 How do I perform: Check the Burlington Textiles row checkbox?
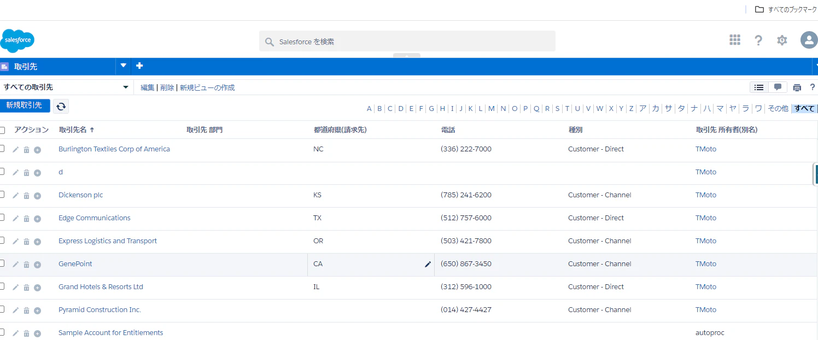(x=2, y=149)
